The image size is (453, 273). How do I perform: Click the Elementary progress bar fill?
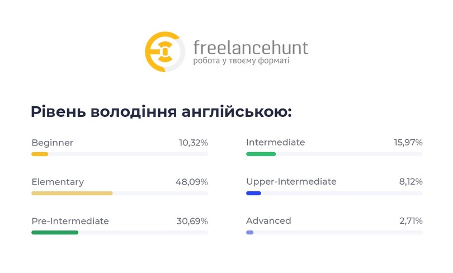point(72,193)
